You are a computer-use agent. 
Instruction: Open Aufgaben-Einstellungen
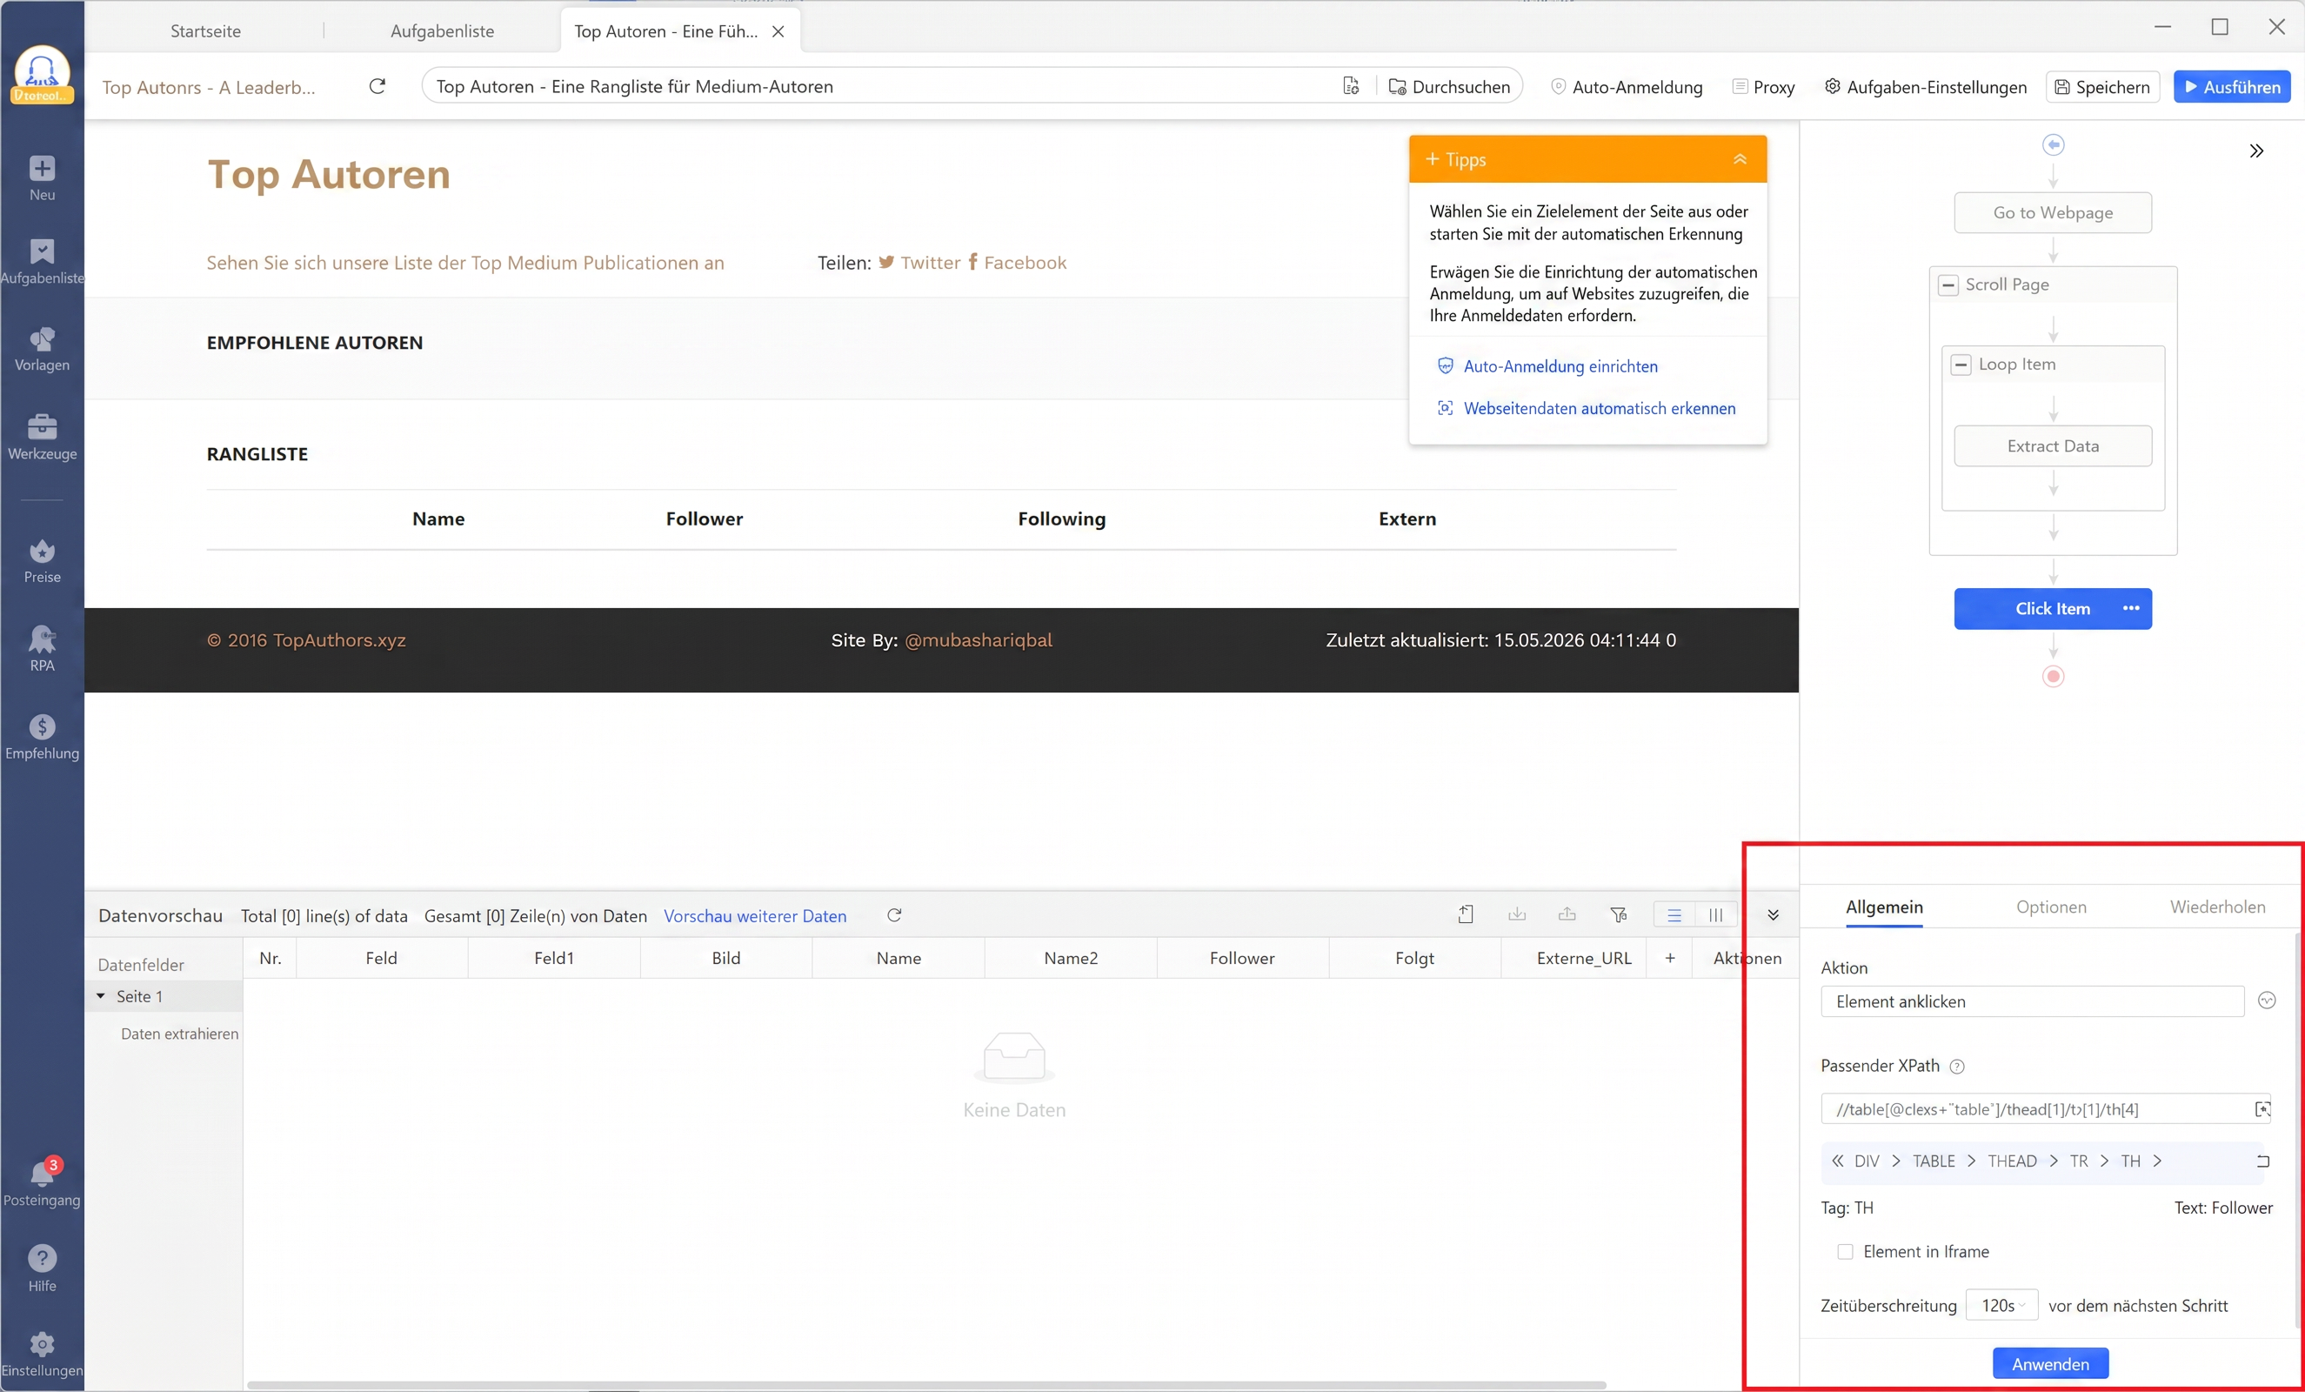1925,87
